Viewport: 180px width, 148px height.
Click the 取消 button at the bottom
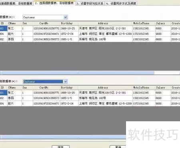pos(118,147)
